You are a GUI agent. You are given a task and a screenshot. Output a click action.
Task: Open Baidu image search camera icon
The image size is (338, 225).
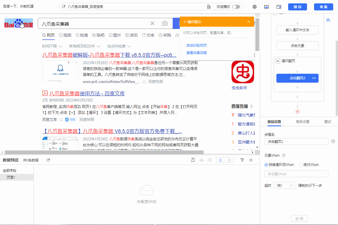pos(165,24)
